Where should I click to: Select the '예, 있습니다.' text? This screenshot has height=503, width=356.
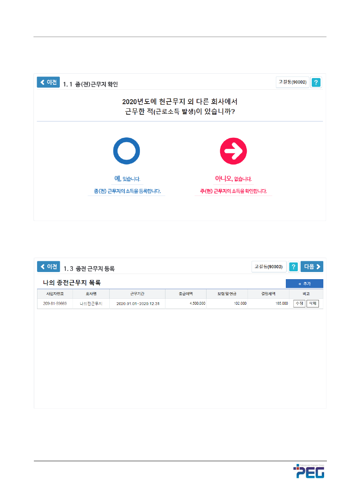tap(126, 179)
